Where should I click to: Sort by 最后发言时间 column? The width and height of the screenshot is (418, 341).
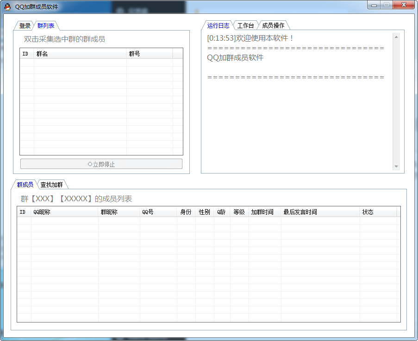click(x=320, y=212)
